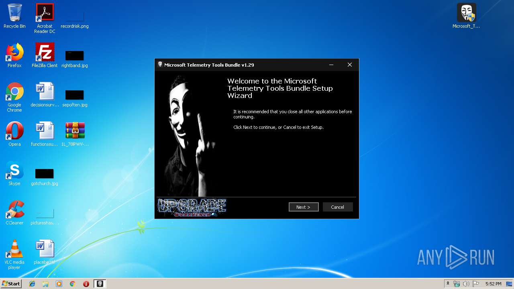
Task: Select the decisionsurv Word document icon
Action: pos(45,95)
